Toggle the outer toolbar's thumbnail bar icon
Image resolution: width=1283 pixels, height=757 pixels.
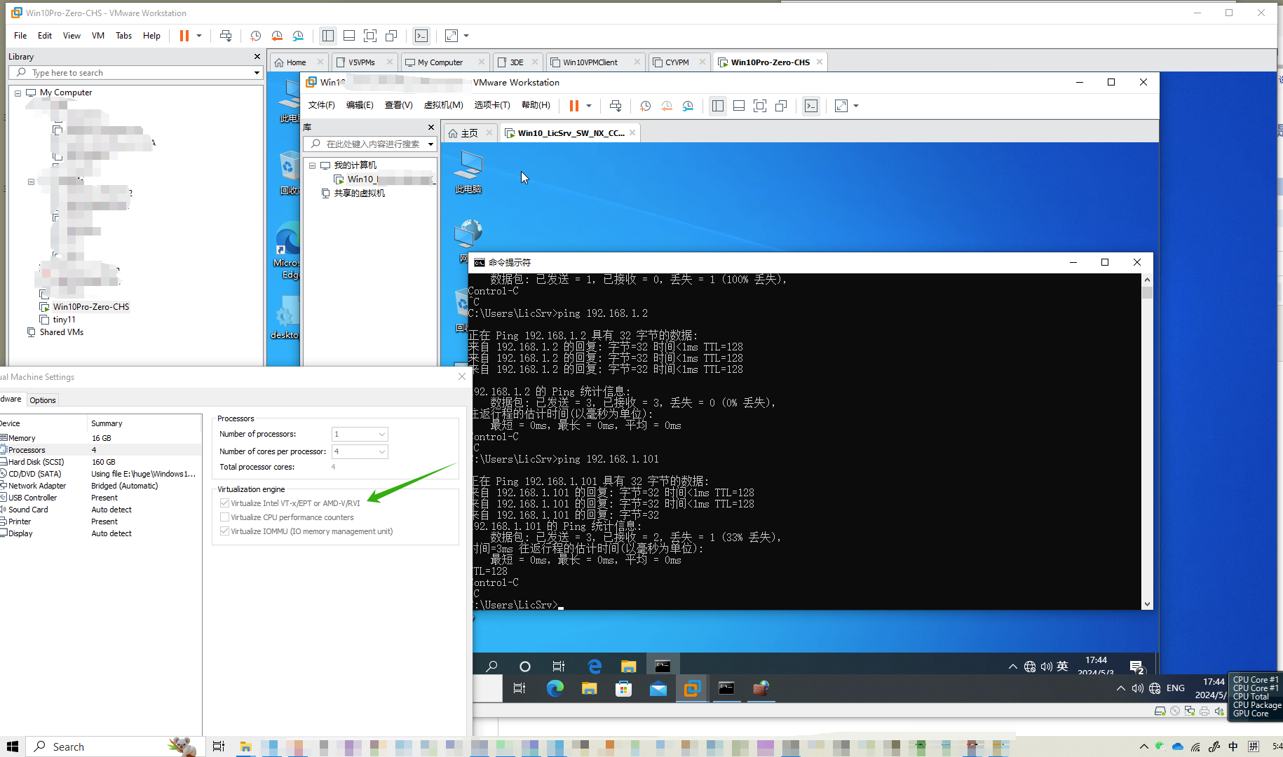(x=349, y=36)
